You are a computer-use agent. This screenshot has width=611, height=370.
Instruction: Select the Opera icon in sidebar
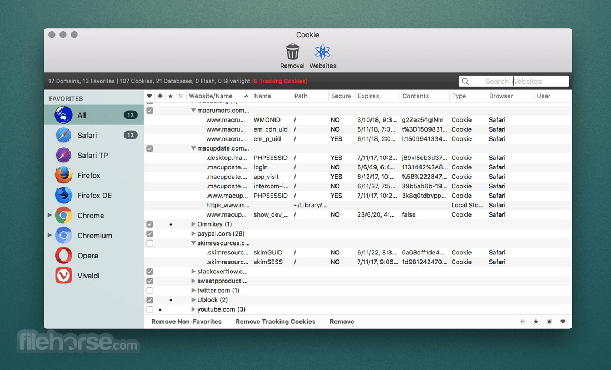pos(63,256)
